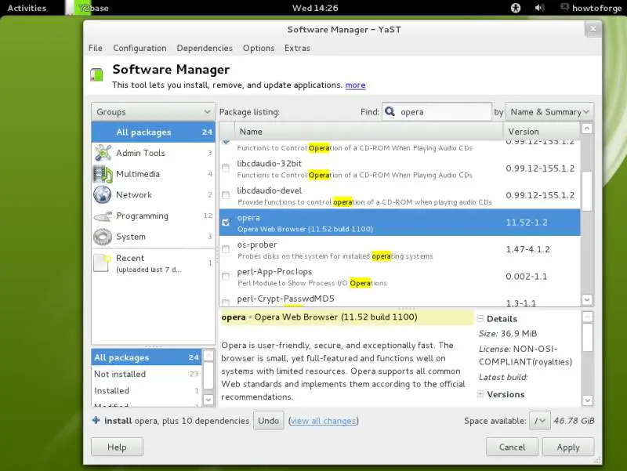The width and height of the screenshot is (627, 471).
Task: Click the Software Manager header icon
Action: tap(96, 74)
